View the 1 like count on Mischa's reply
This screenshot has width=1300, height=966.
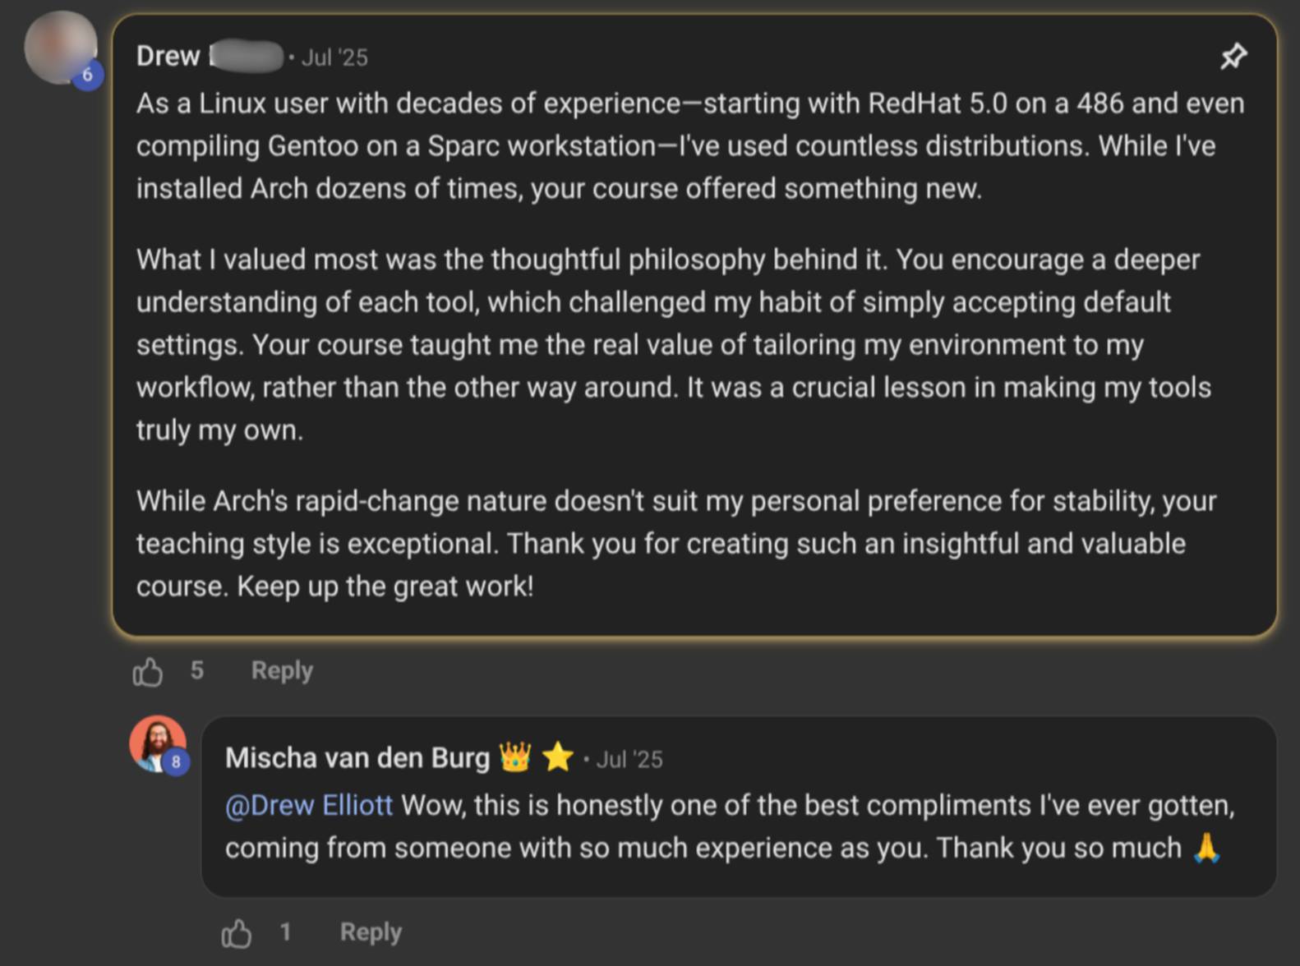pyautogui.click(x=285, y=931)
